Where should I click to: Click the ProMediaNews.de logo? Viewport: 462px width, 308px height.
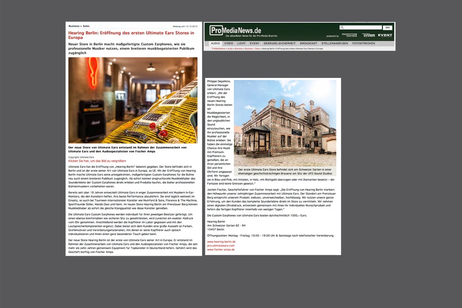236,30
